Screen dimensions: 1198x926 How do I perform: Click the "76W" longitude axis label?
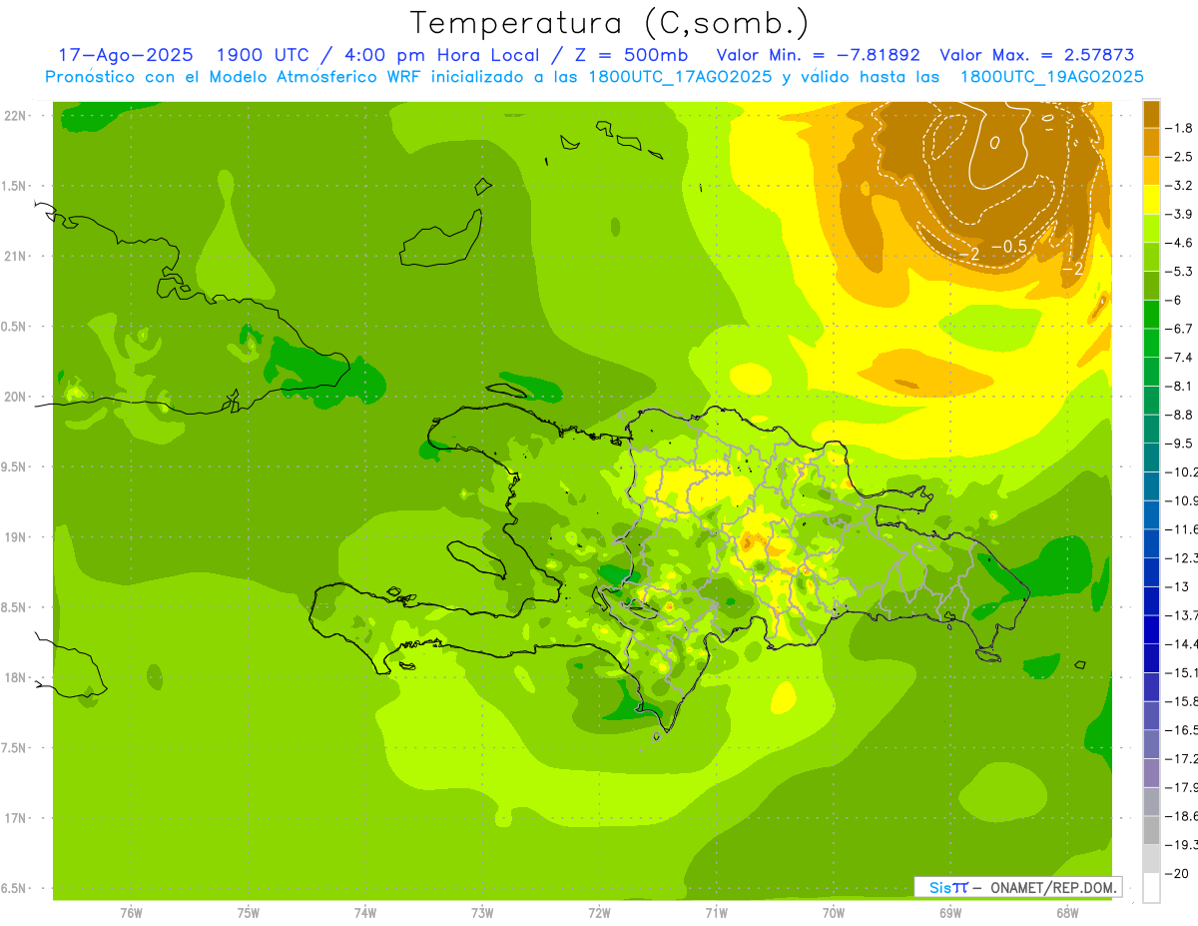(x=131, y=913)
